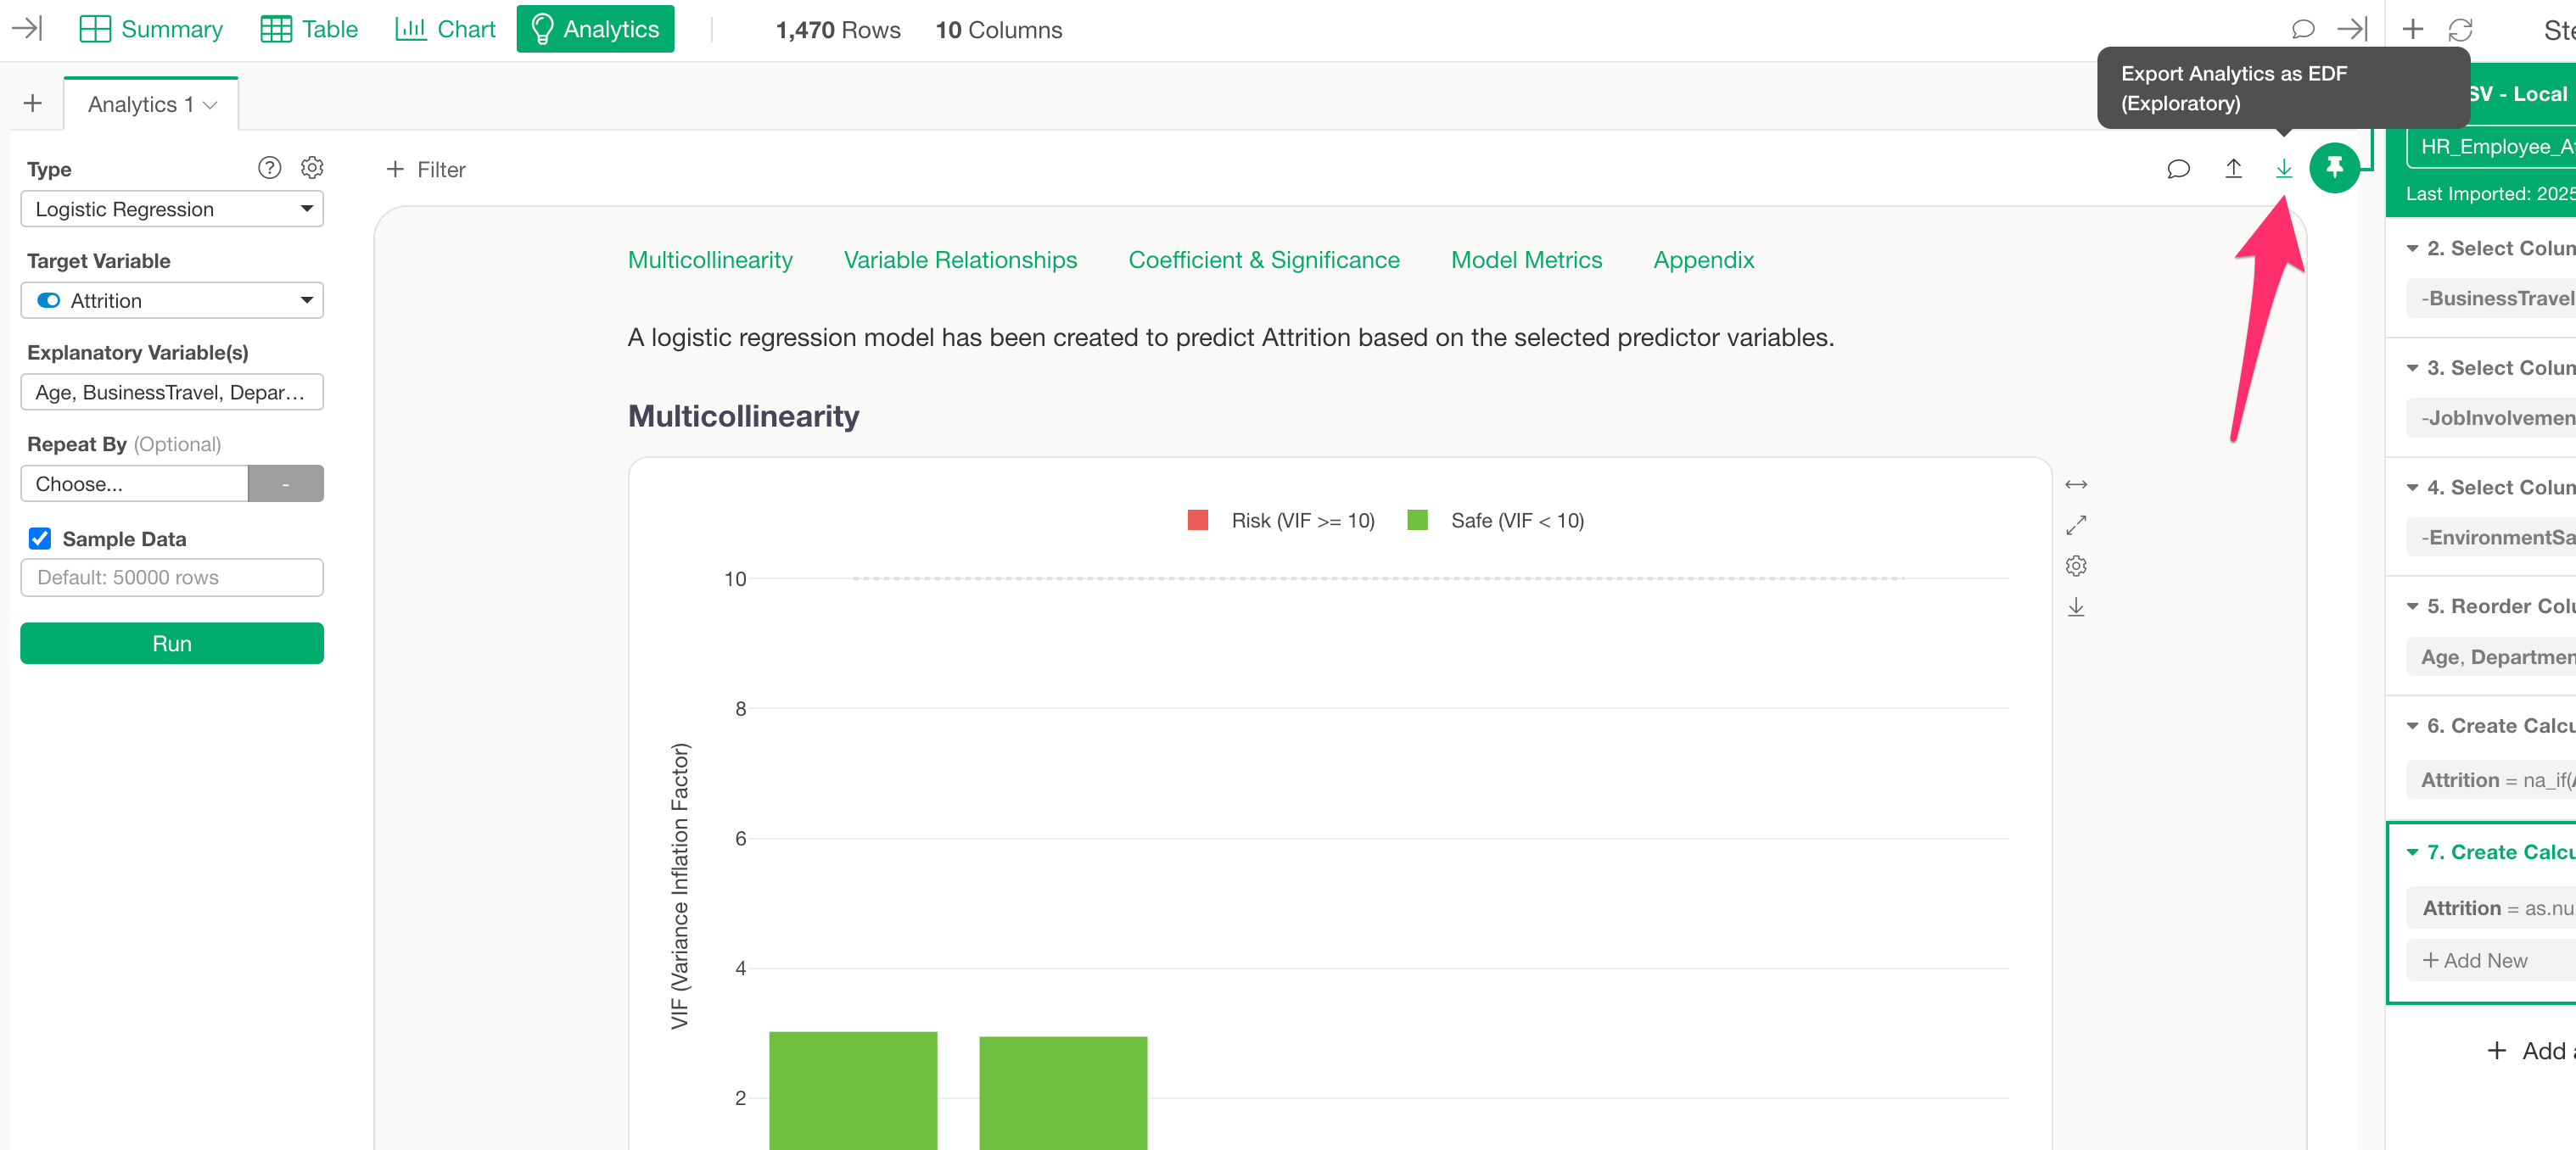This screenshot has height=1150, width=2576.
Task: Click the Type help question mark icon
Action: tap(269, 168)
